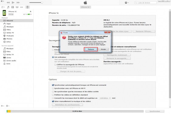
Task: Open the home library icon dropdown
Action: point(3,7)
